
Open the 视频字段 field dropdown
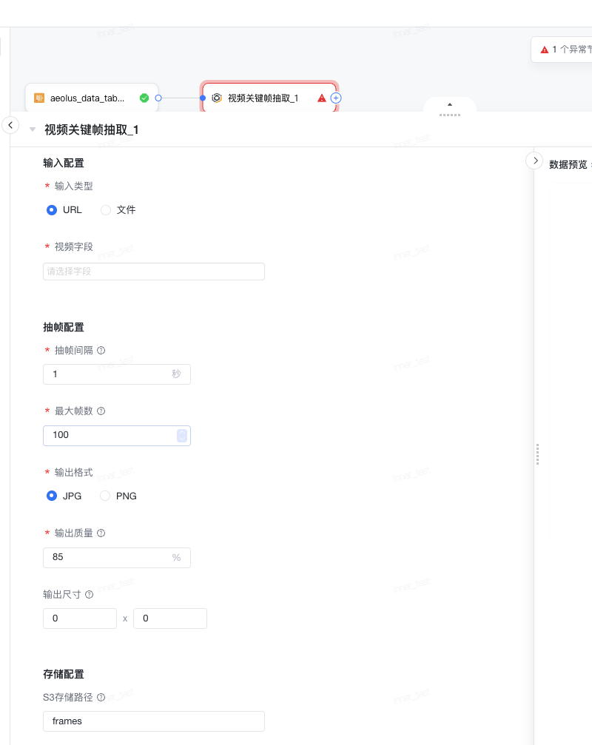(154, 272)
